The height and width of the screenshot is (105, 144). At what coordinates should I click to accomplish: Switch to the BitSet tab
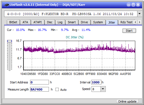13,22
